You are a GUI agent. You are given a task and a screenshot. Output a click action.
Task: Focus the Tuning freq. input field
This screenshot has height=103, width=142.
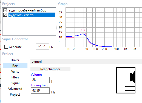[x=40, y=90]
